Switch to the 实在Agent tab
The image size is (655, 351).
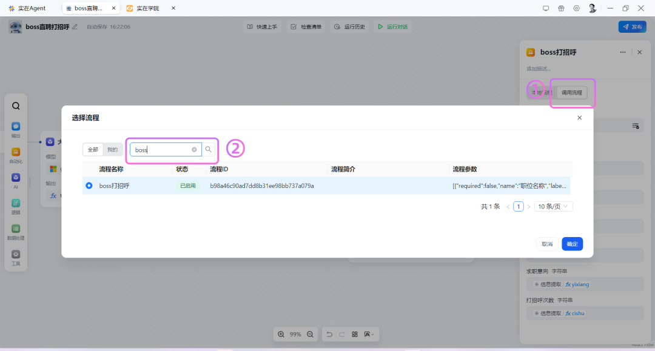27,8
